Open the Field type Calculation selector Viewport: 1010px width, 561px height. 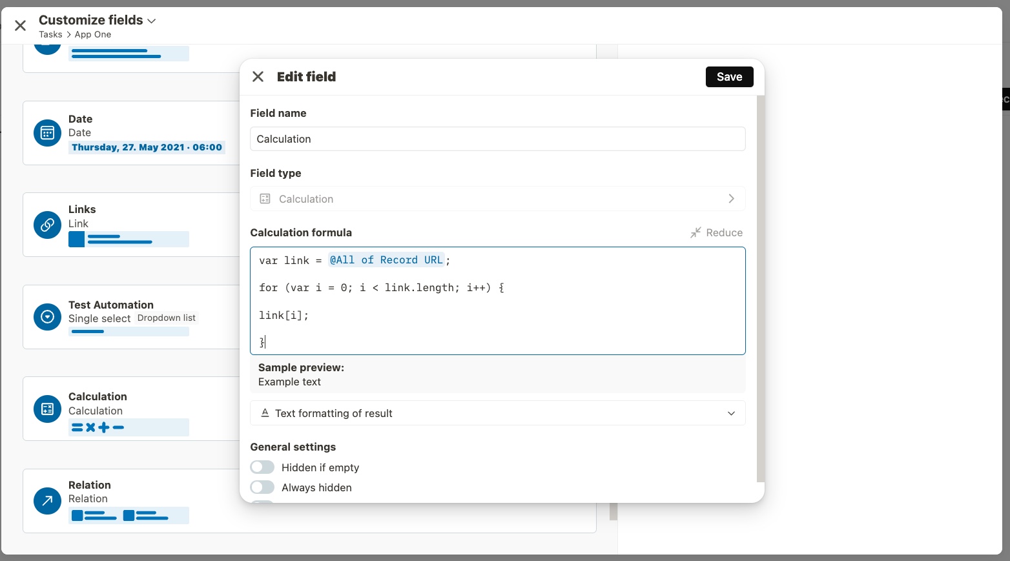coord(497,199)
